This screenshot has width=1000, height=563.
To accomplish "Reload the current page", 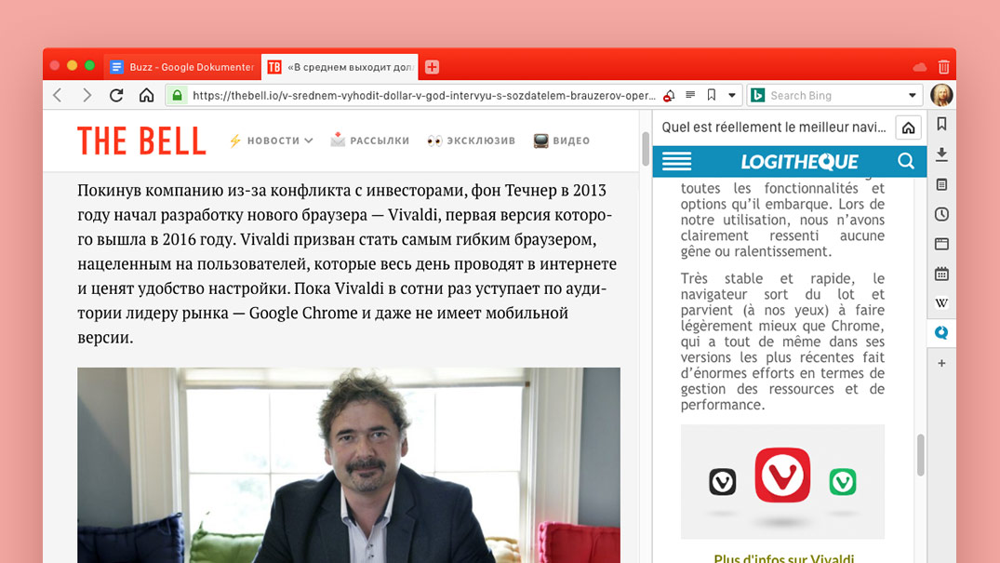I will tap(116, 96).
